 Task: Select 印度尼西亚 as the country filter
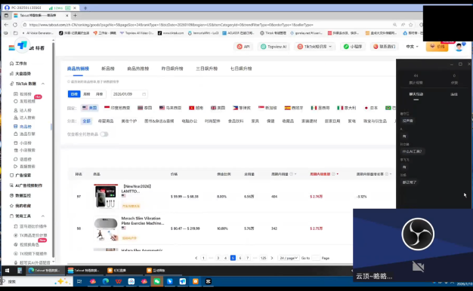[x=117, y=108]
